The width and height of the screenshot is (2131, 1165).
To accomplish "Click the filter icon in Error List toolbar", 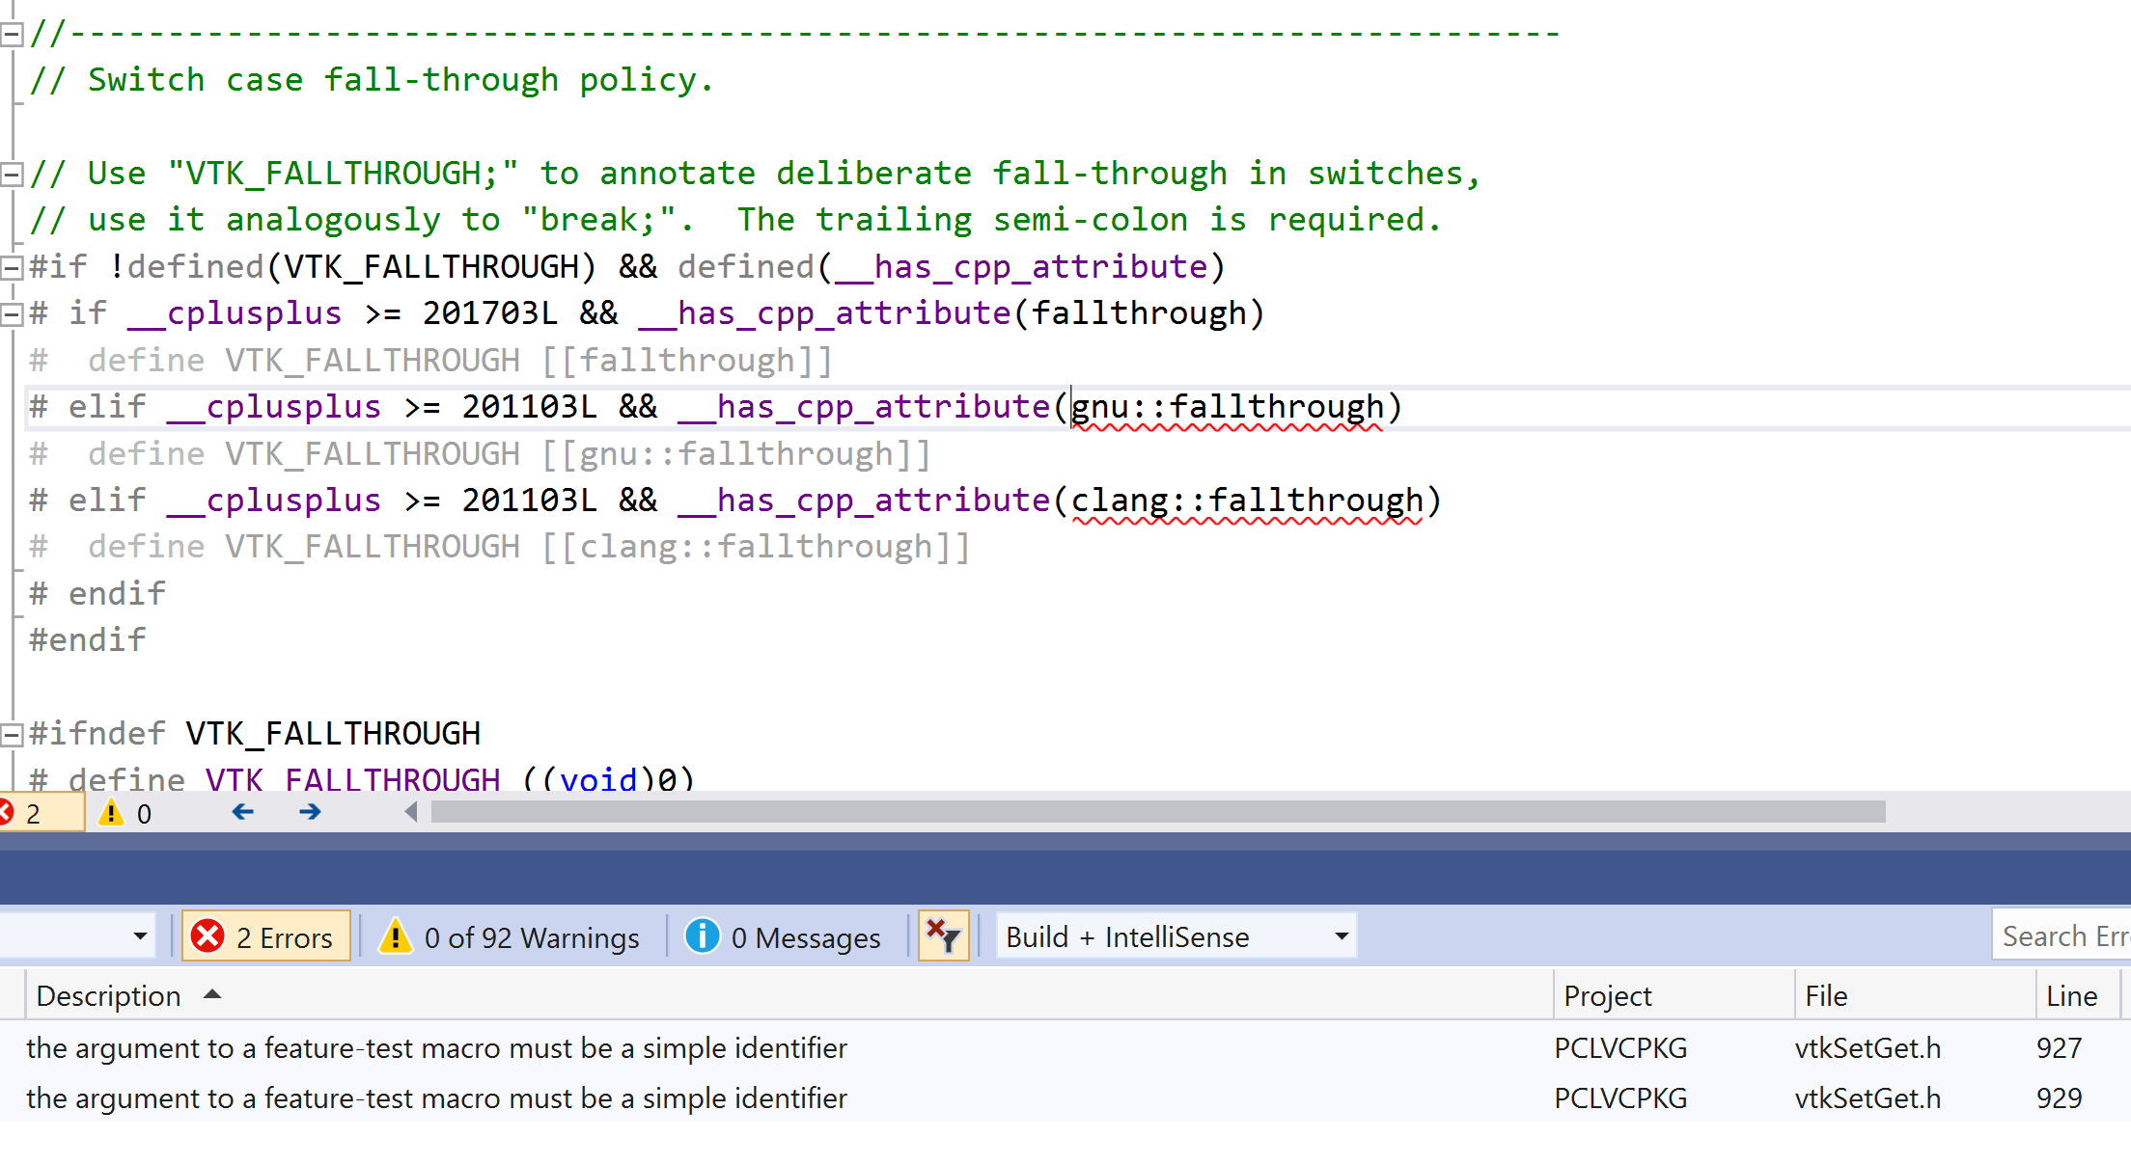I will [944, 935].
